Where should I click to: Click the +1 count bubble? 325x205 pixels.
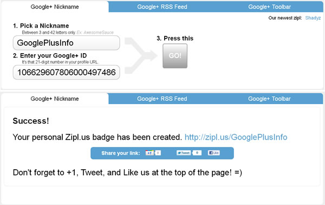pyautogui.click(x=158, y=153)
